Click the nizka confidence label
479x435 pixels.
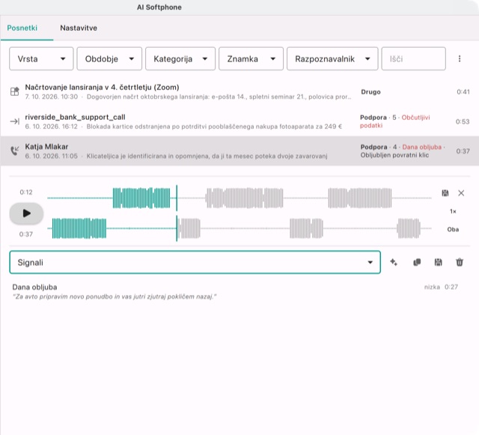432,287
